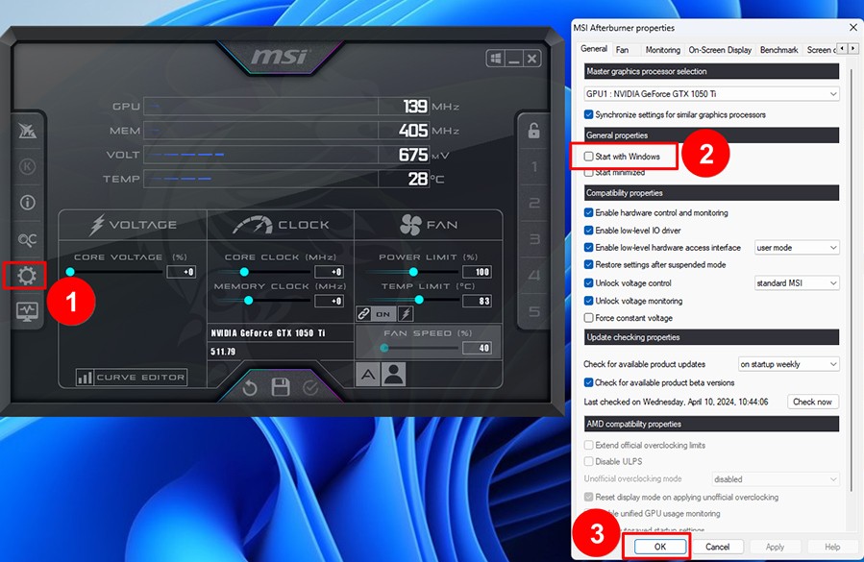This screenshot has width=864, height=562.
Task: Open the standard MSI voltage dropdown
Action: tap(797, 283)
